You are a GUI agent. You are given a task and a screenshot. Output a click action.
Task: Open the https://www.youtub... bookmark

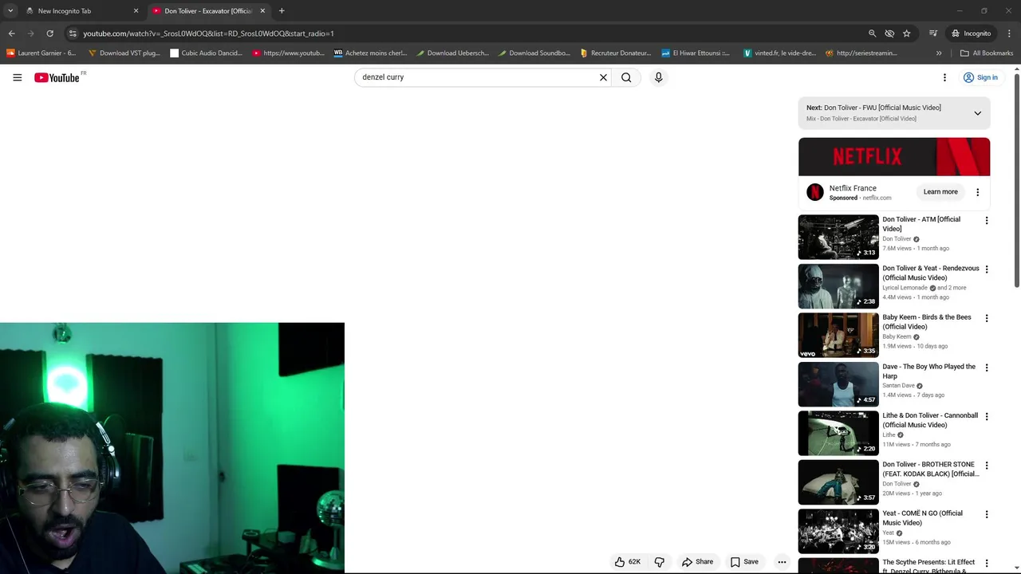[288, 53]
